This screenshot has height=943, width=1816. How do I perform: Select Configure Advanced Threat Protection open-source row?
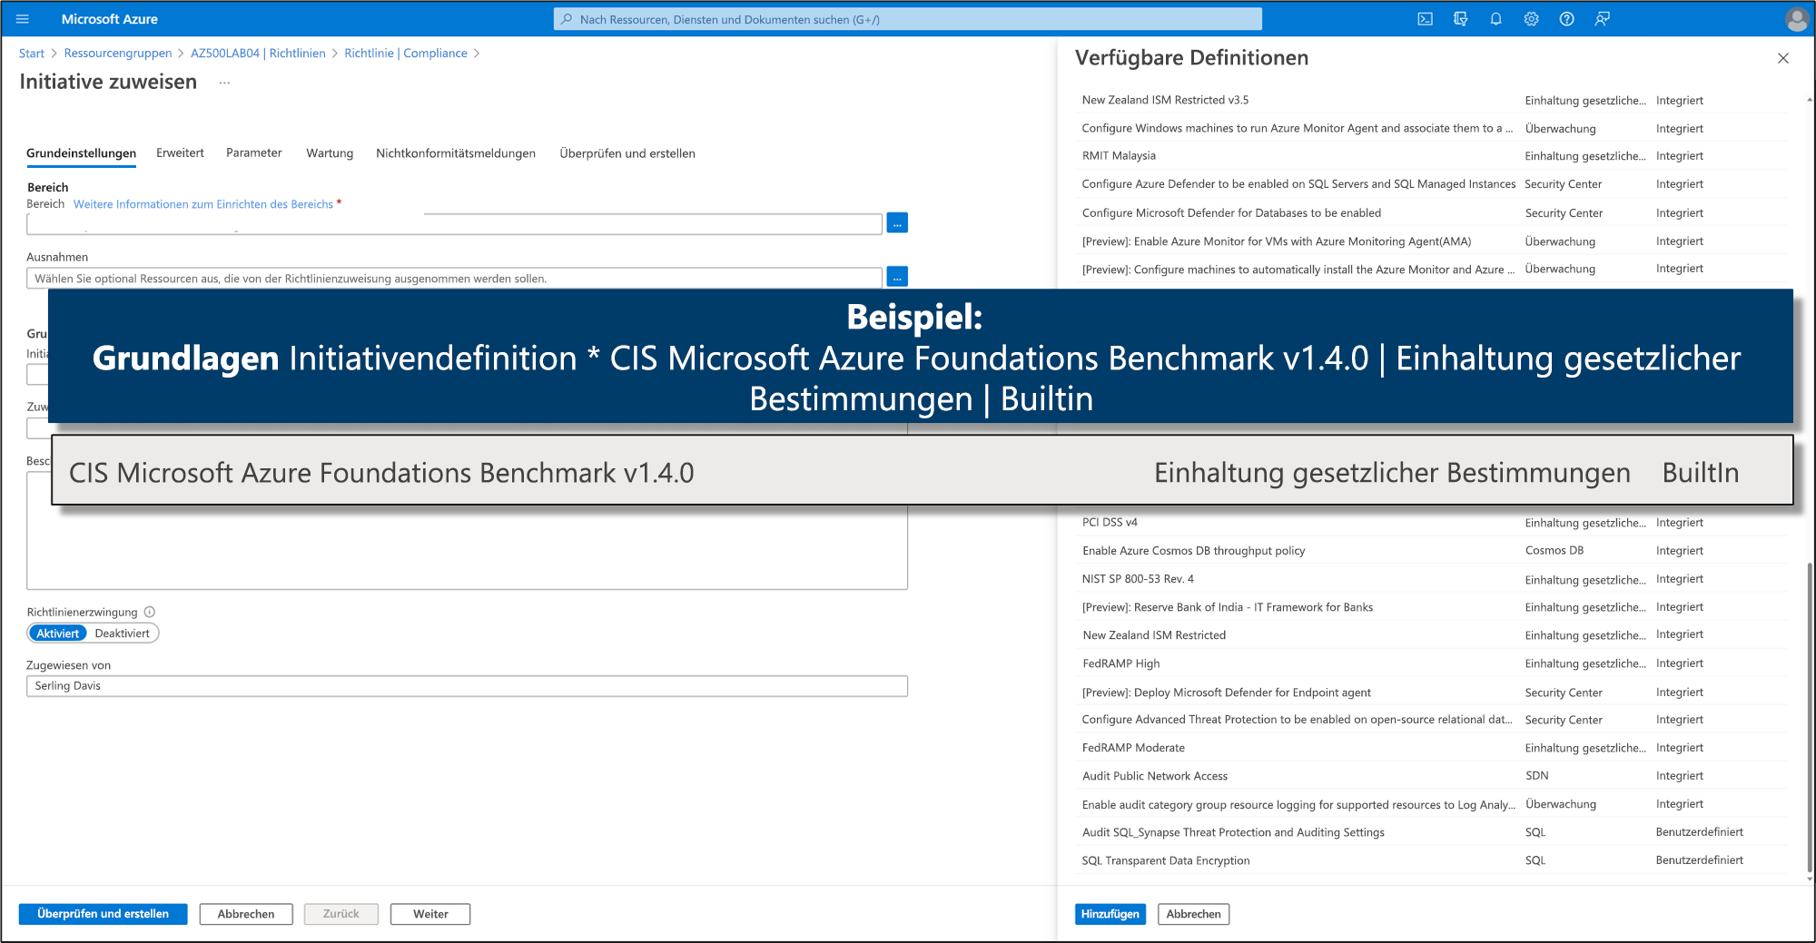point(1433,720)
